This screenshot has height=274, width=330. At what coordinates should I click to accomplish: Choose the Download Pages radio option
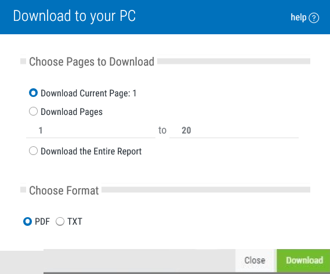pos(33,111)
